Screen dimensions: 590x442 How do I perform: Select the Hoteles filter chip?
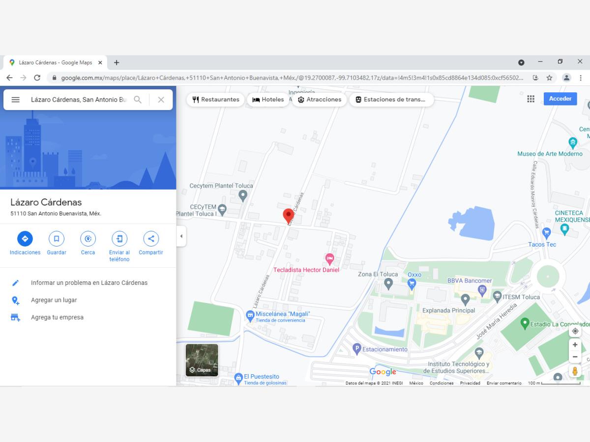(268, 99)
